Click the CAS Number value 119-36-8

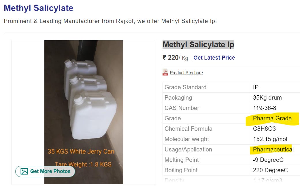coord(264,108)
